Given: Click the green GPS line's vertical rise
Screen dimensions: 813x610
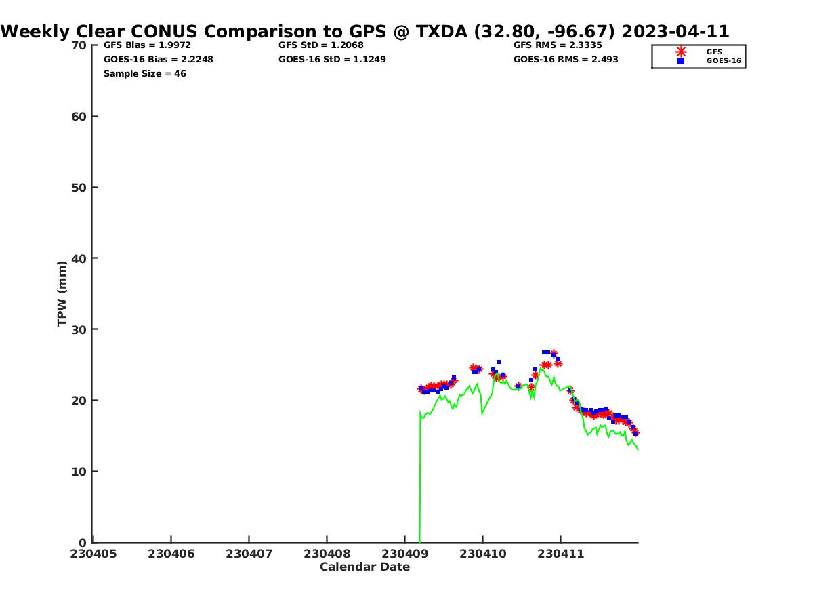Looking at the screenshot, I should pos(420,478).
